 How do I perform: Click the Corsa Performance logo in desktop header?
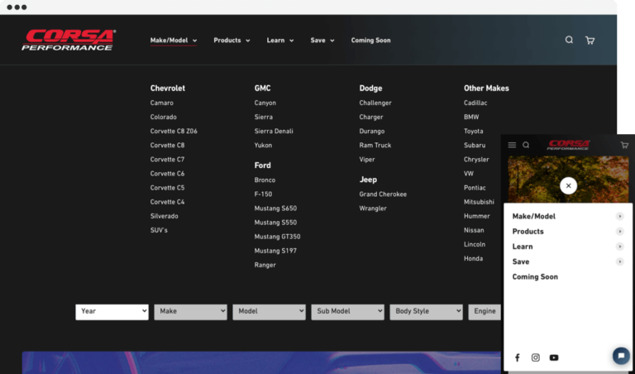(x=69, y=40)
